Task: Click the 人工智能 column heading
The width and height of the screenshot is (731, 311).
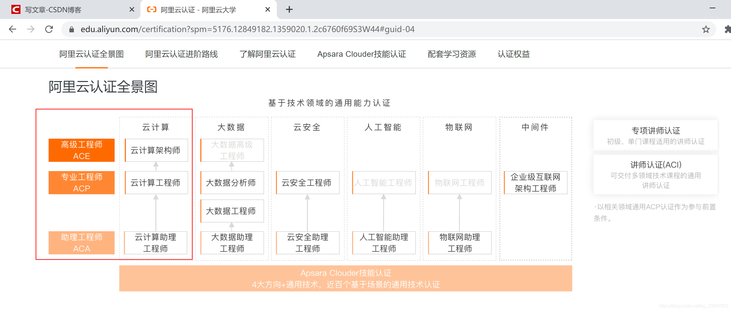Action: pos(383,127)
